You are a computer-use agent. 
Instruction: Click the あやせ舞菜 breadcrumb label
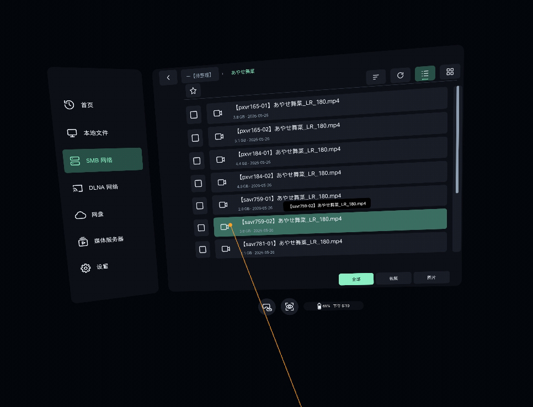[x=243, y=72]
